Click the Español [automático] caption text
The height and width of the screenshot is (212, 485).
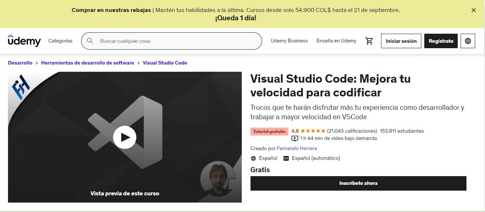pos(316,158)
